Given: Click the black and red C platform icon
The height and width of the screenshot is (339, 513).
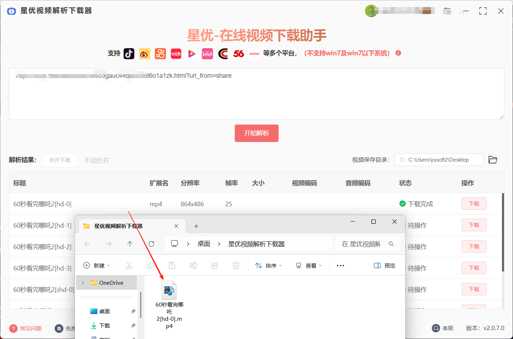Looking at the screenshot, I should coord(223,54).
